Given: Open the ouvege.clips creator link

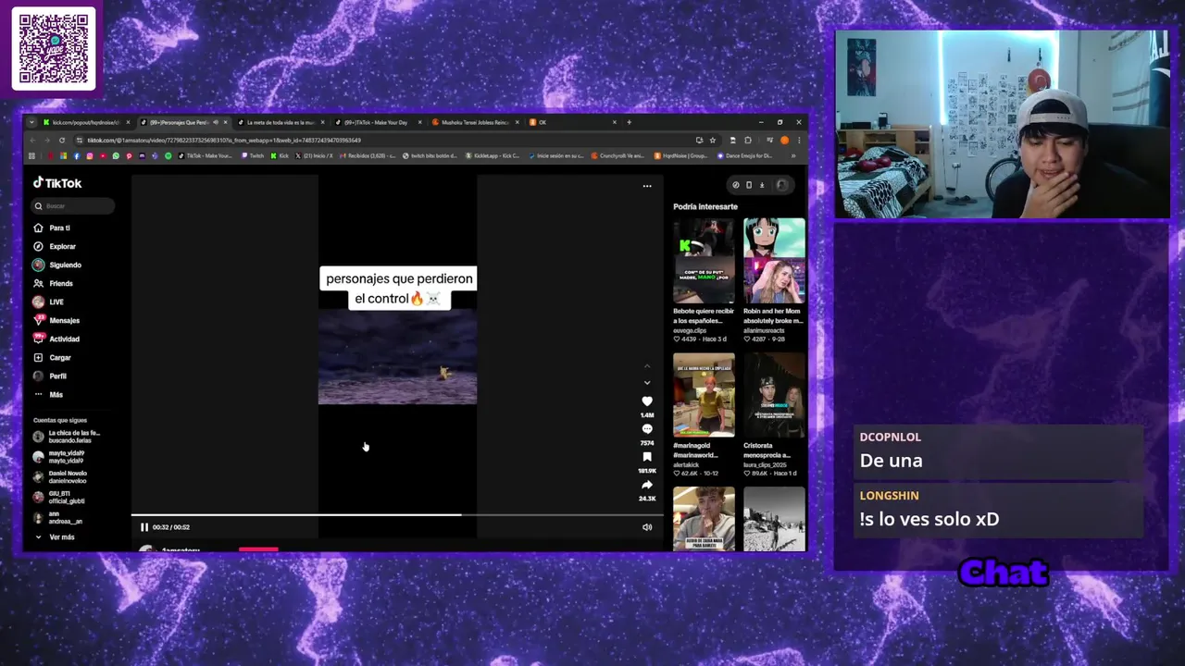Looking at the screenshot, I should (x=691, y=330).
